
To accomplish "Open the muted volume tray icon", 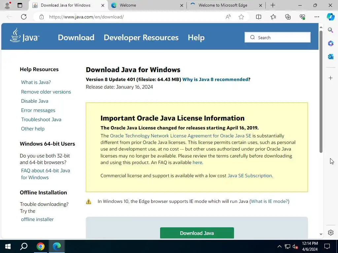I will point(295,246).
